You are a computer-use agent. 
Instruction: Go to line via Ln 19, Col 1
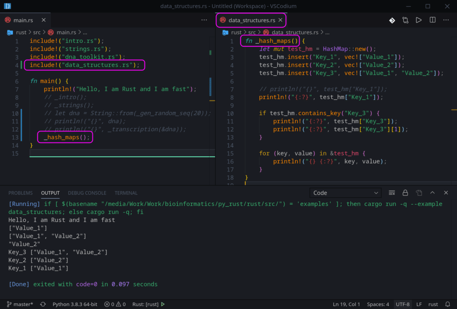(x=346, y=304)
